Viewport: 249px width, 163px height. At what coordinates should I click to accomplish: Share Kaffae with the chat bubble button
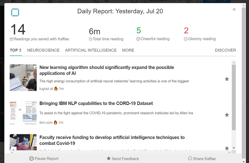click(x=202, y=159)
